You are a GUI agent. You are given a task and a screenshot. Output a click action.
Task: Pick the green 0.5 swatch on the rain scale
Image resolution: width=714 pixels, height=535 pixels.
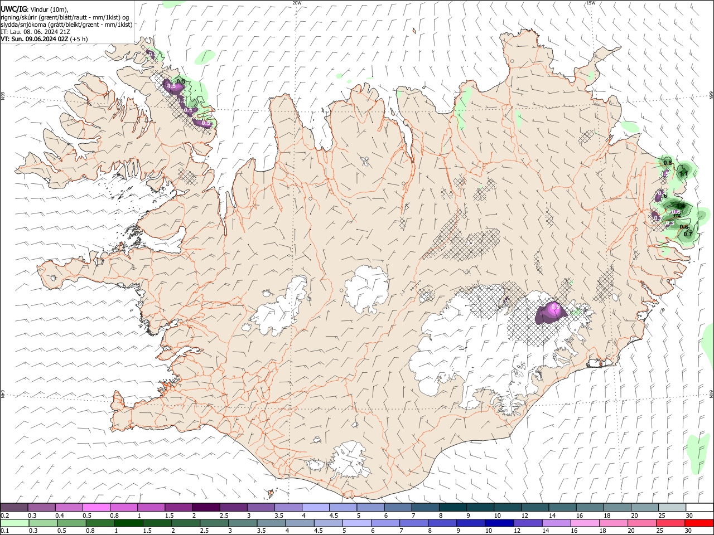[x=71, y=523]
